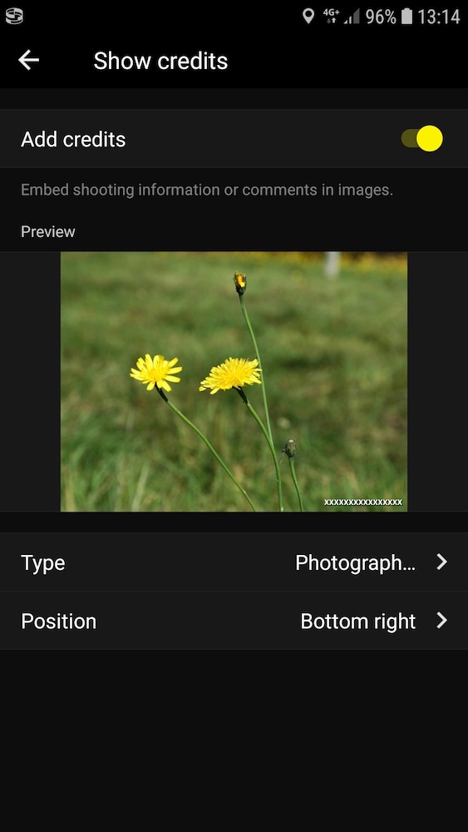
Task: Tap the battery status icon
Action: 406,17
